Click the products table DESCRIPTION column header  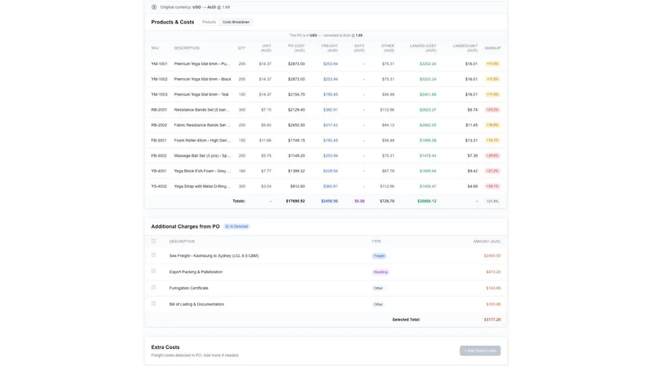[187, 48]
